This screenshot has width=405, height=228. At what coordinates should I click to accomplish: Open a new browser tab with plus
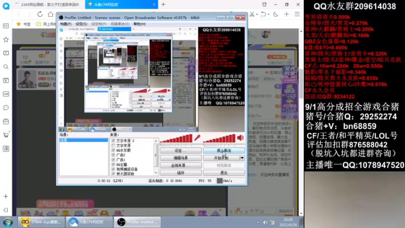coord(163,5)
